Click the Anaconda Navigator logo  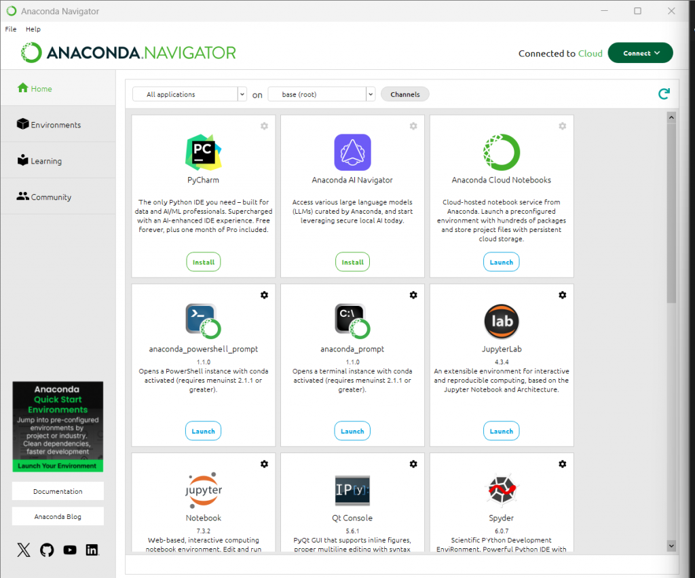tap(128, 53)
